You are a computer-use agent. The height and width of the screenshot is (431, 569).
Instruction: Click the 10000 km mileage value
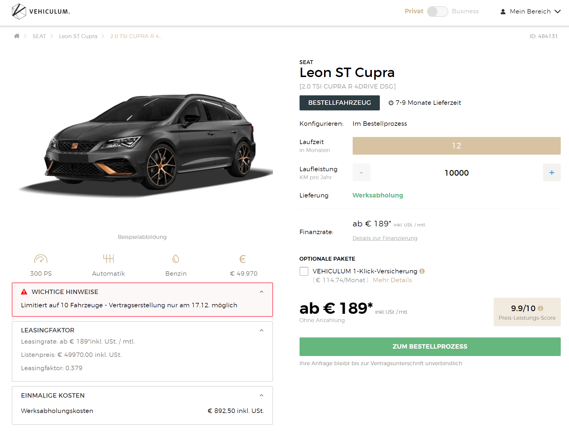pyautogui.click(x=457, y=173)
